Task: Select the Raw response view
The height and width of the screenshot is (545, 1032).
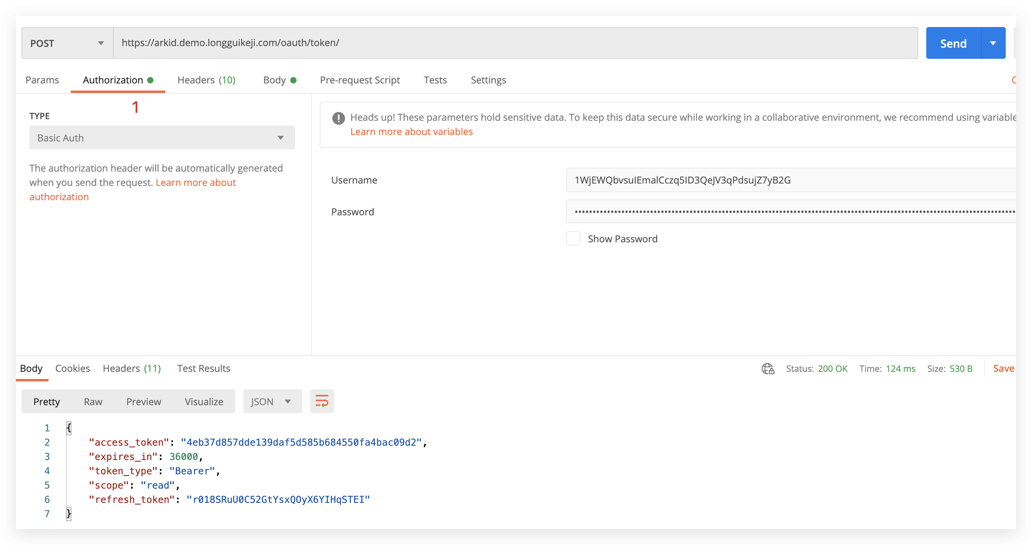Action: click(x=93, y=401)
